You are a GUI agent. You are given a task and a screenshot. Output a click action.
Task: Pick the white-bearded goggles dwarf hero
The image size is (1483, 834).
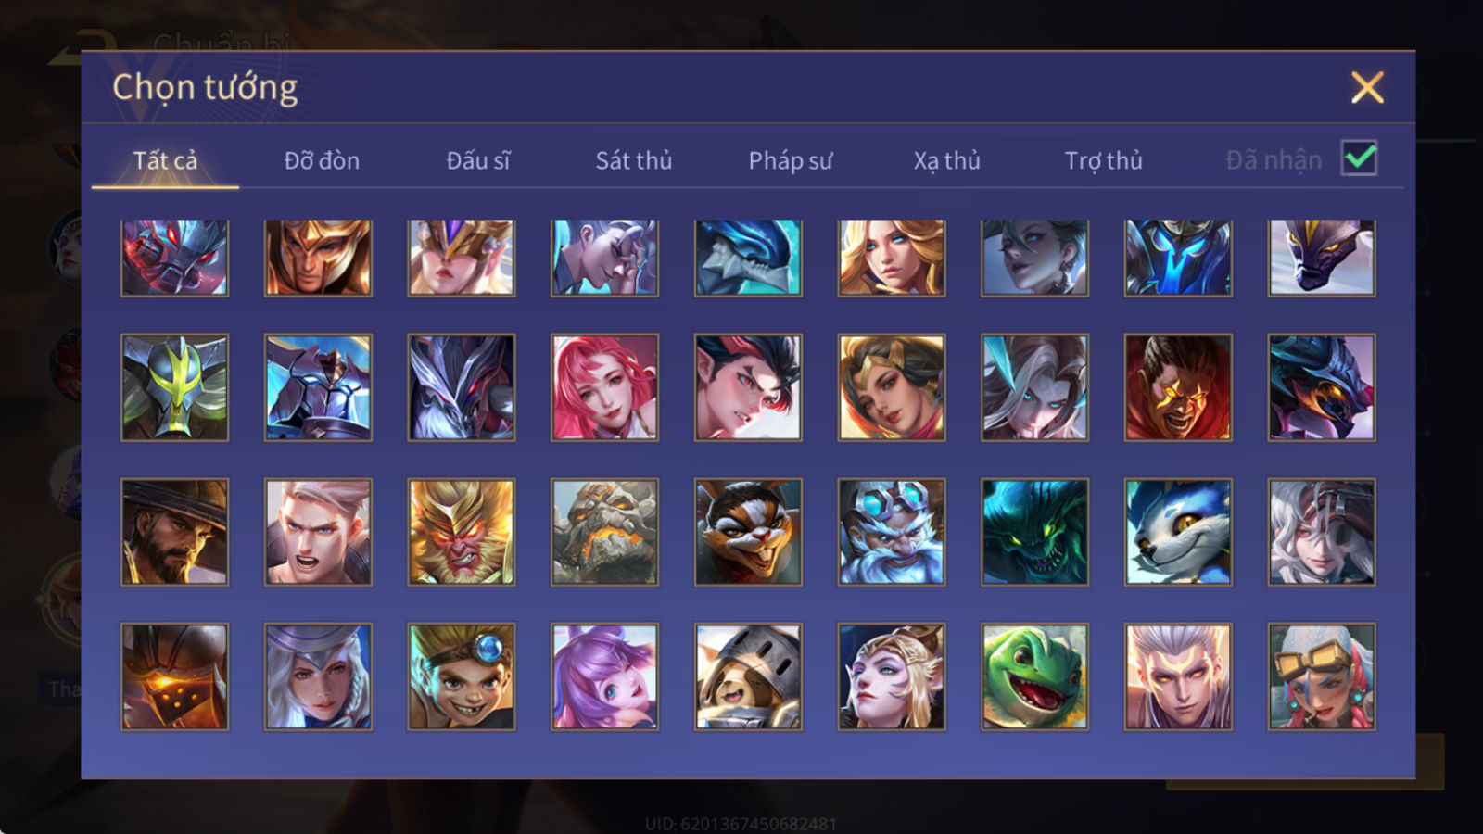pyautogui.click(x=891, y=532)
